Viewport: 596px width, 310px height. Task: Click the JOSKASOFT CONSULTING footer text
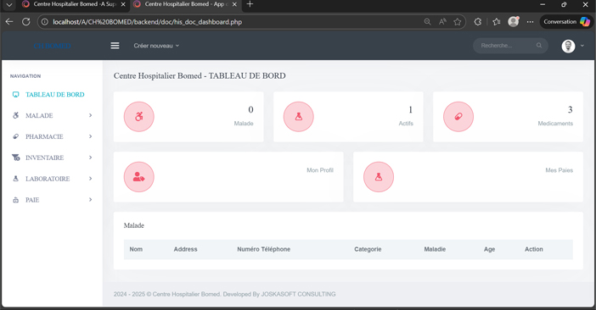(x=298, y=294)
